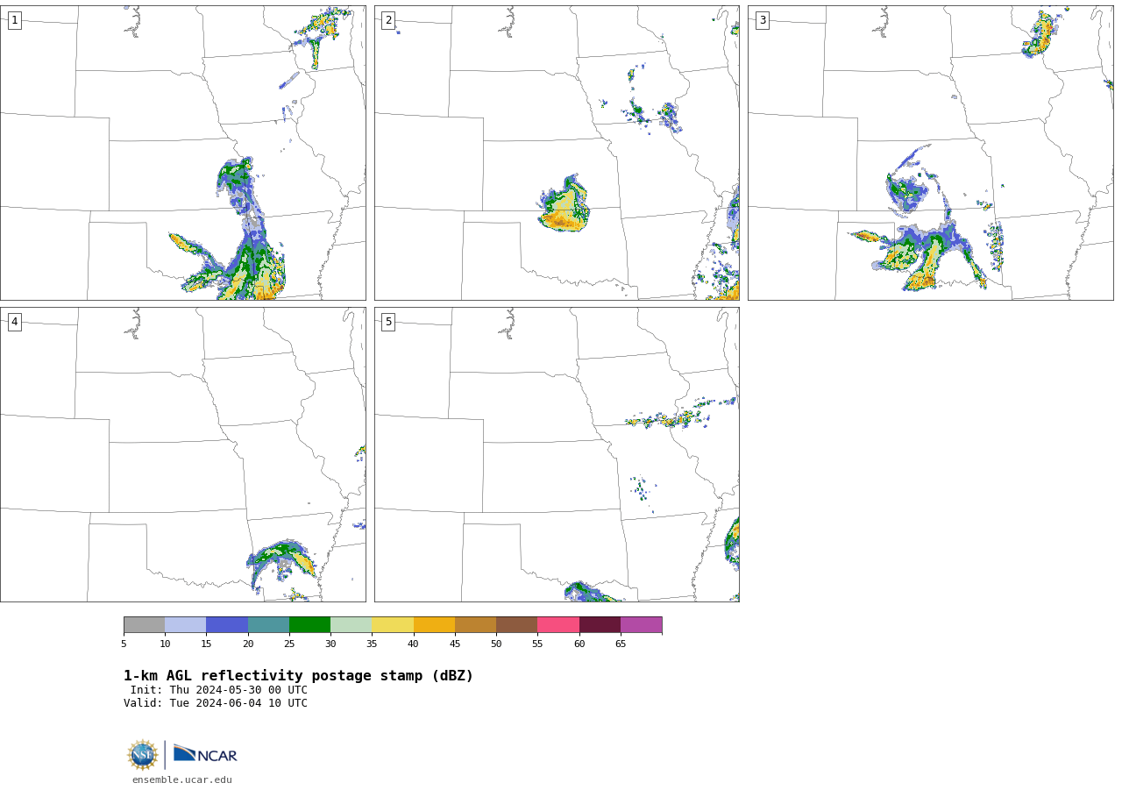The image size is (1122, 790).
Task: Click the gray 5-10 dBZ swatch
Action: [144, 625]
